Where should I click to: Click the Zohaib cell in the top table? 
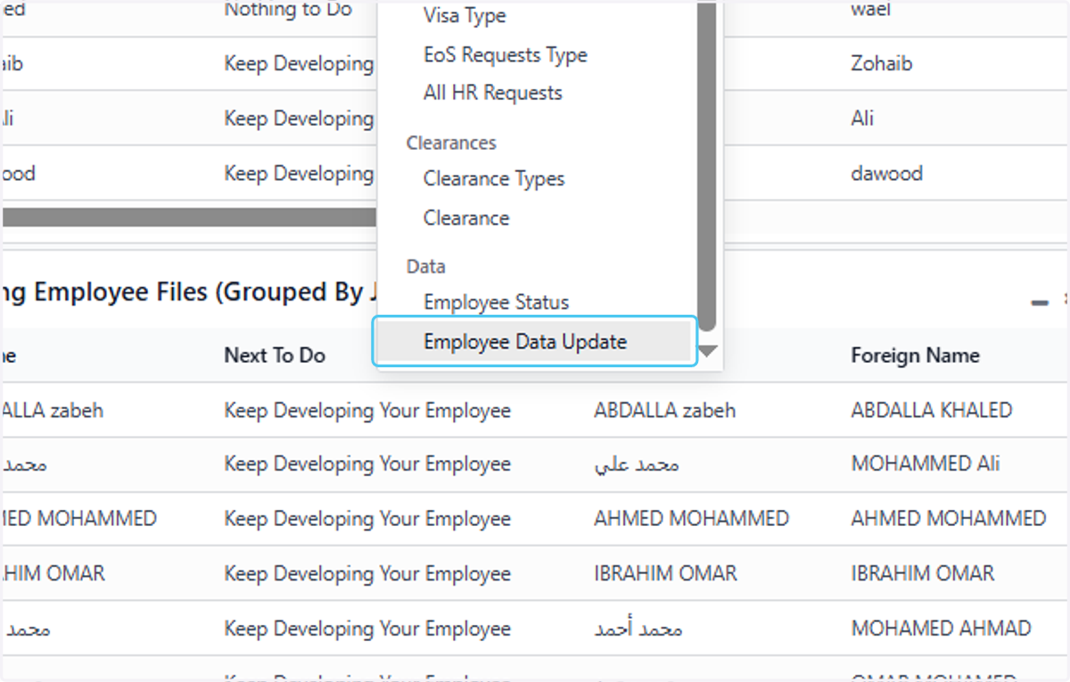point(882,64)
